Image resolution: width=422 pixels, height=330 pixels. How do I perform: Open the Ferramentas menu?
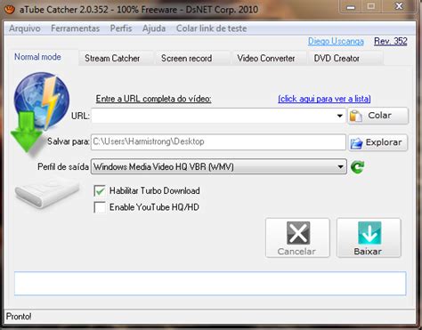pos(76,28)
